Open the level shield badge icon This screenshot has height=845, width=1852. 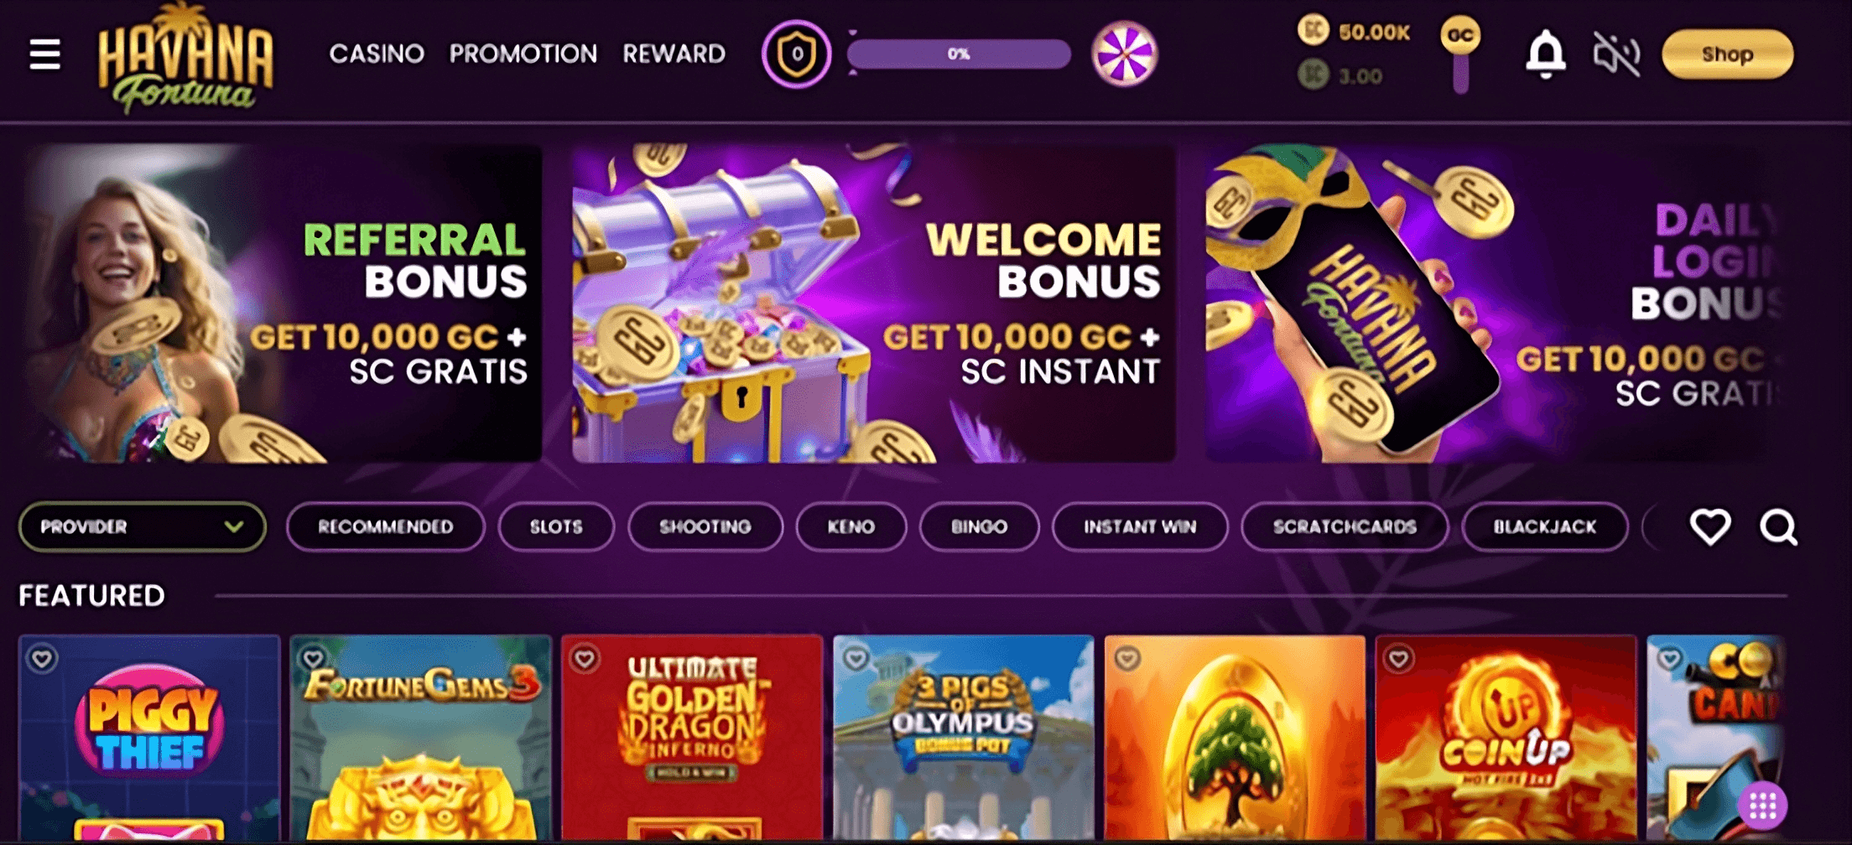(796, 54)
